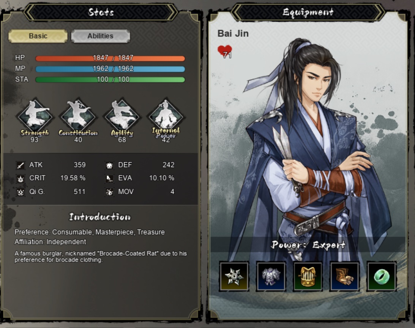Switch to the Basic stats tab
The image size is (415, 328).
point(38,36)
